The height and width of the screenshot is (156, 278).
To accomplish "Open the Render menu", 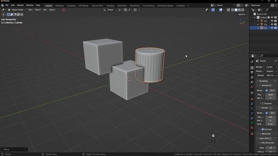I will (20, 5).
